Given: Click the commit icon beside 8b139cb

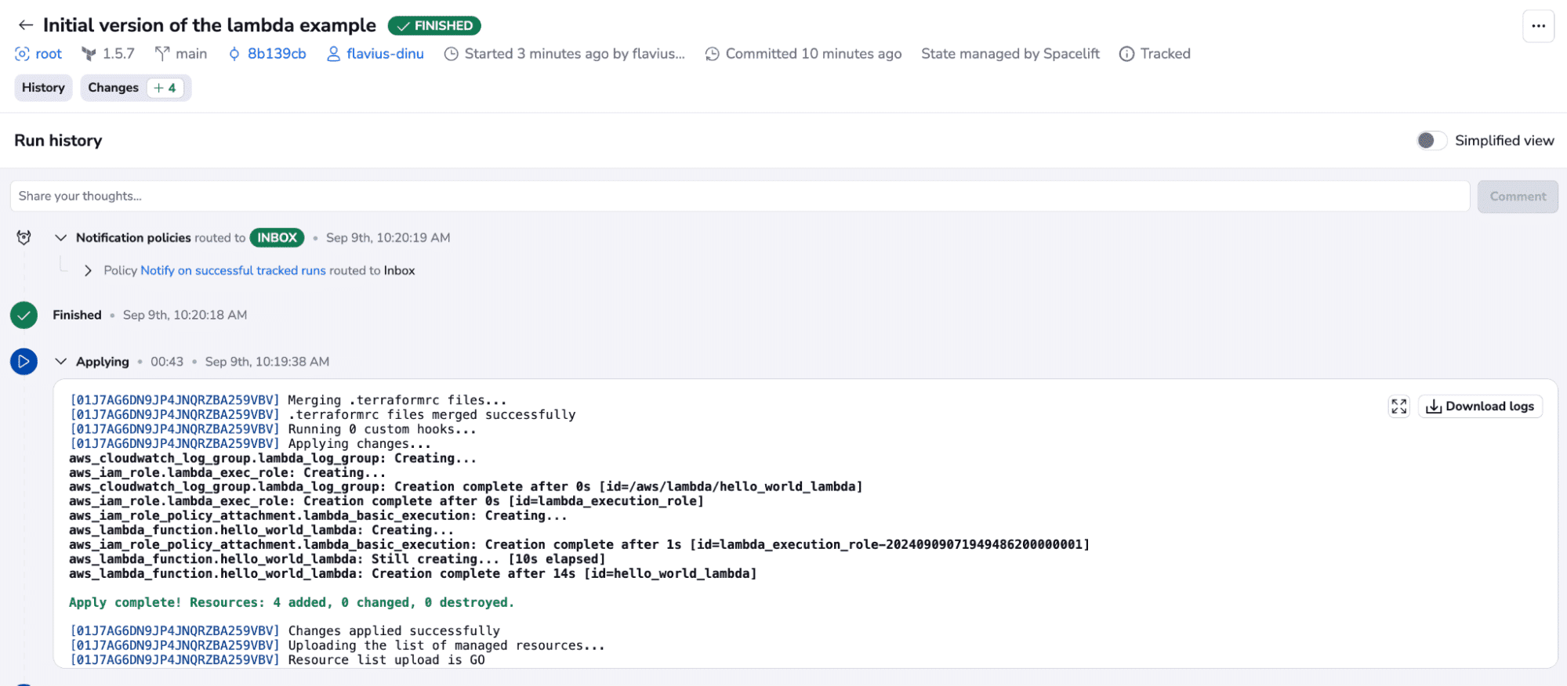Looking at the screenshot, I should click(x=234, y=54).
